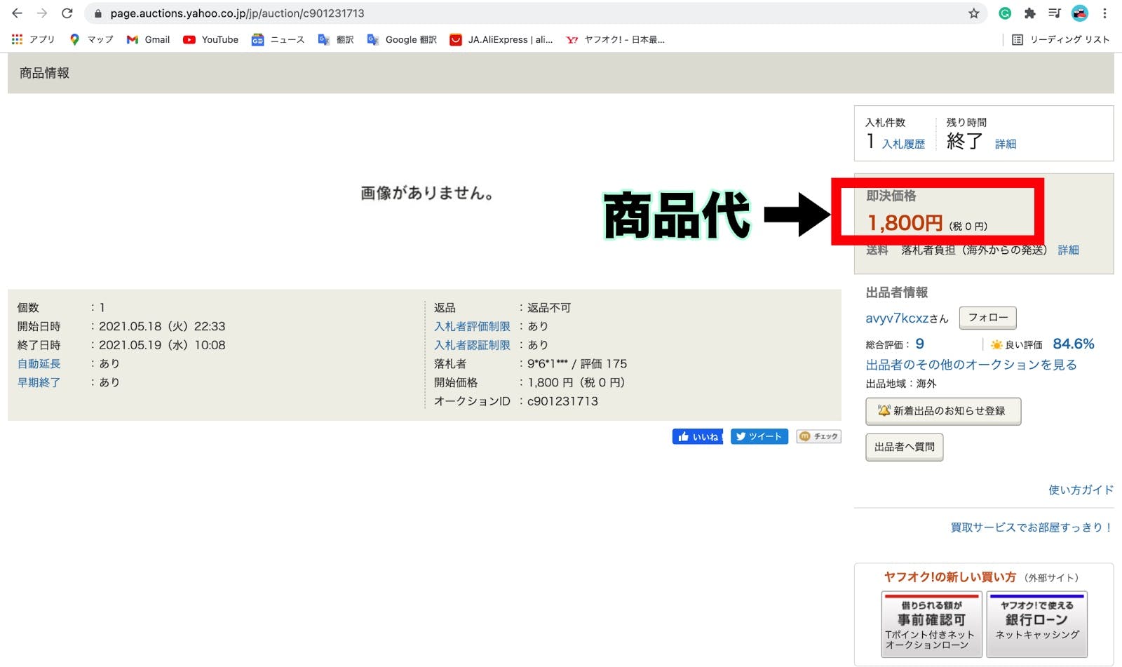
Task: Click the browser reload page icon
Action: [67, 13]
